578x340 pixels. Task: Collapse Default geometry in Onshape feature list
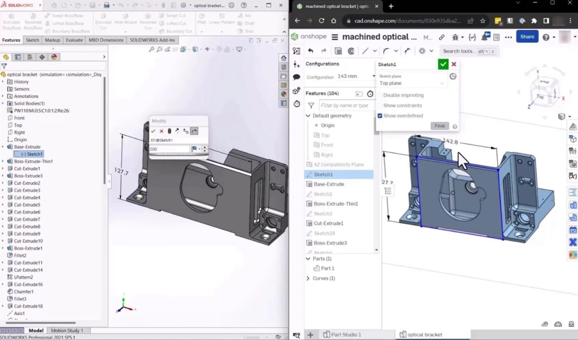308,116
